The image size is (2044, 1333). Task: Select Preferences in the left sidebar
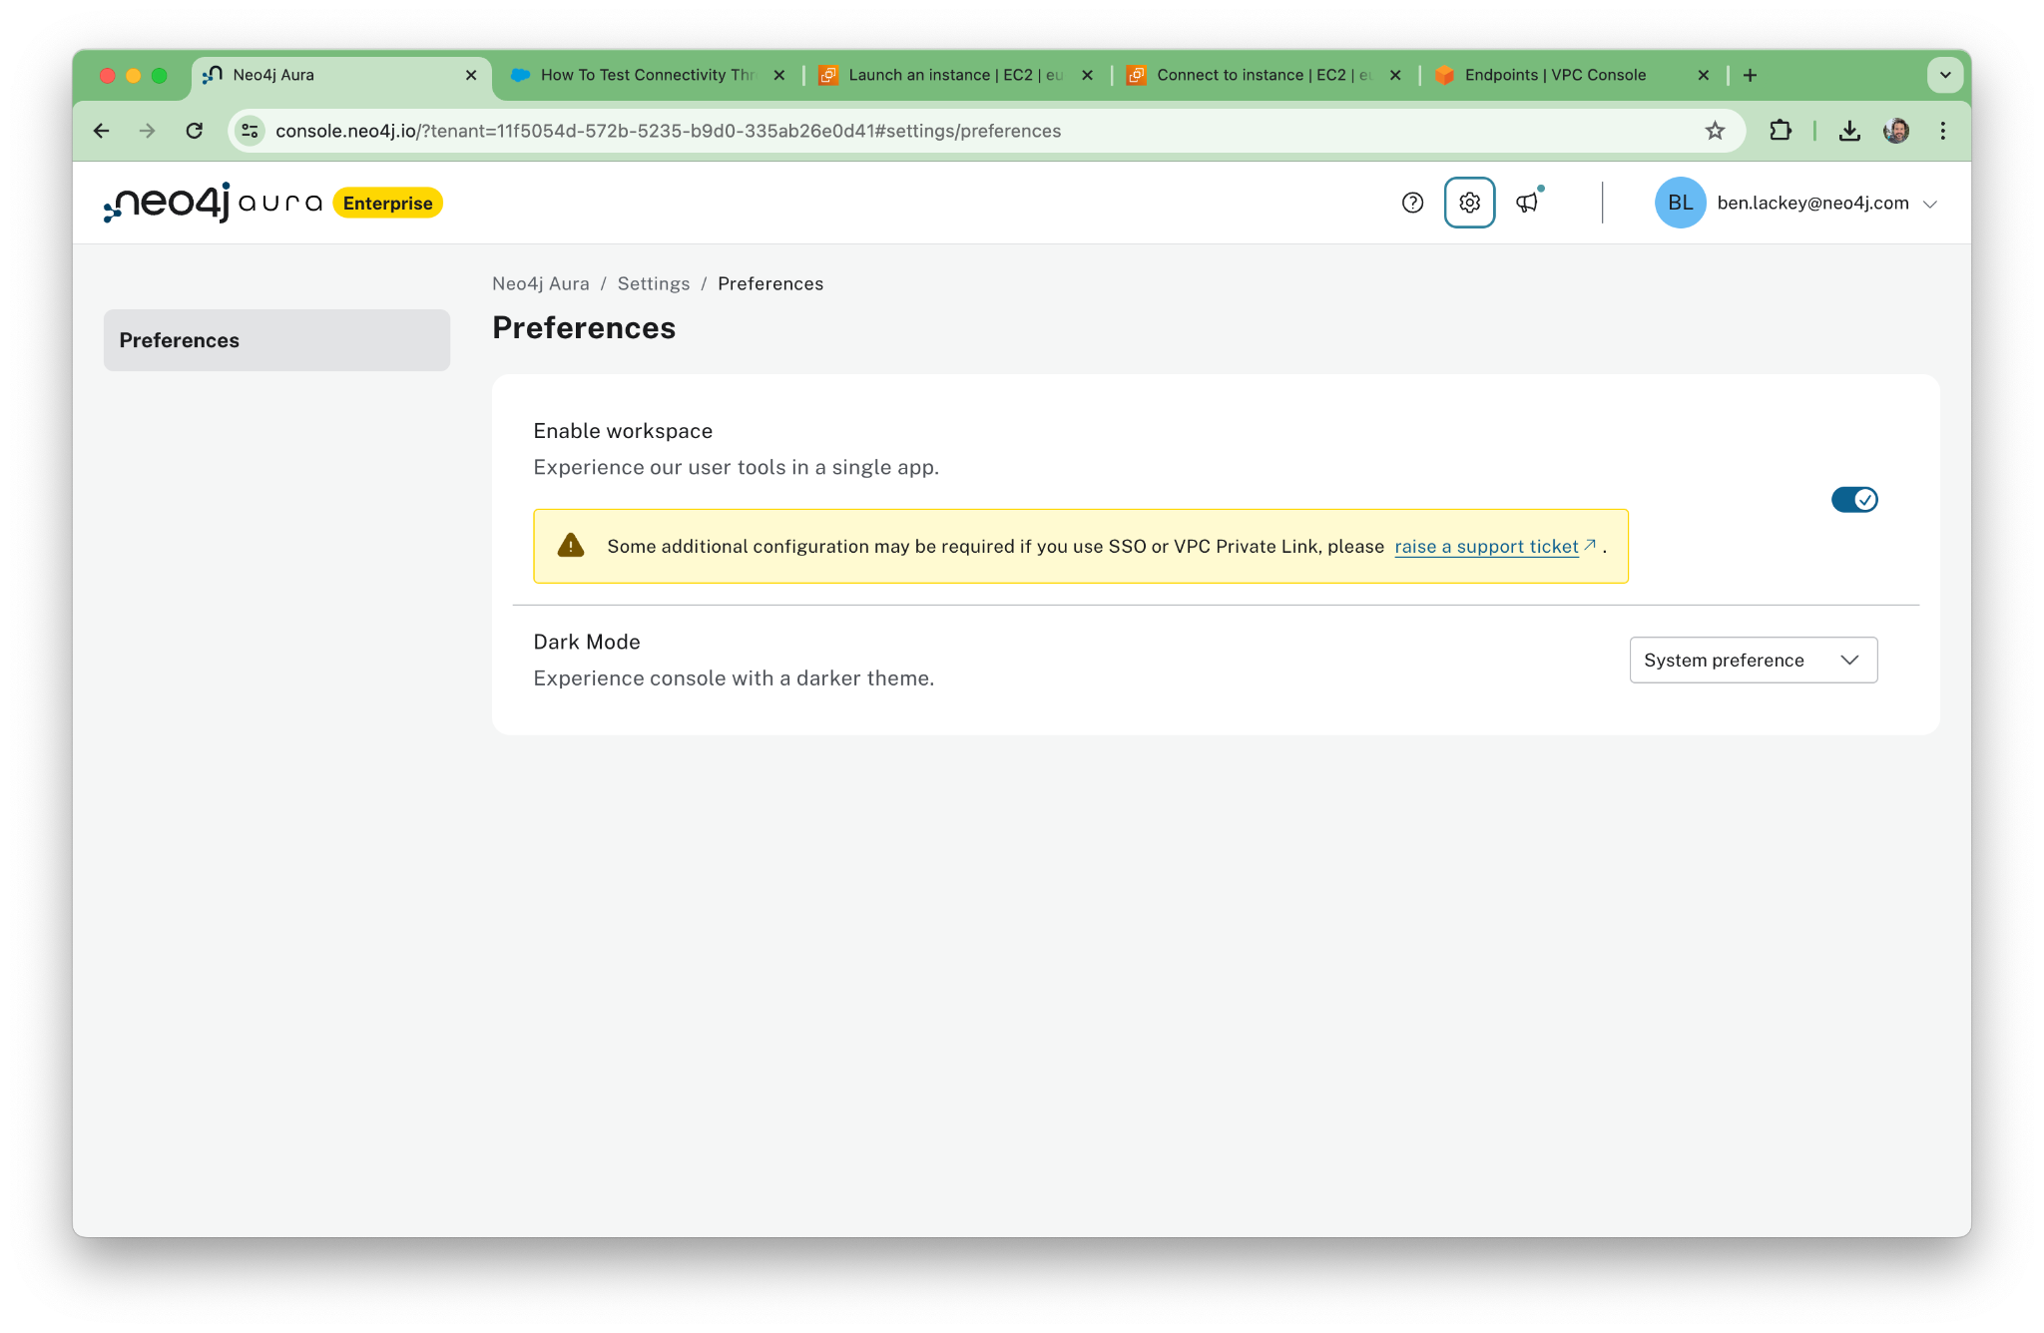tap(276, 340)
